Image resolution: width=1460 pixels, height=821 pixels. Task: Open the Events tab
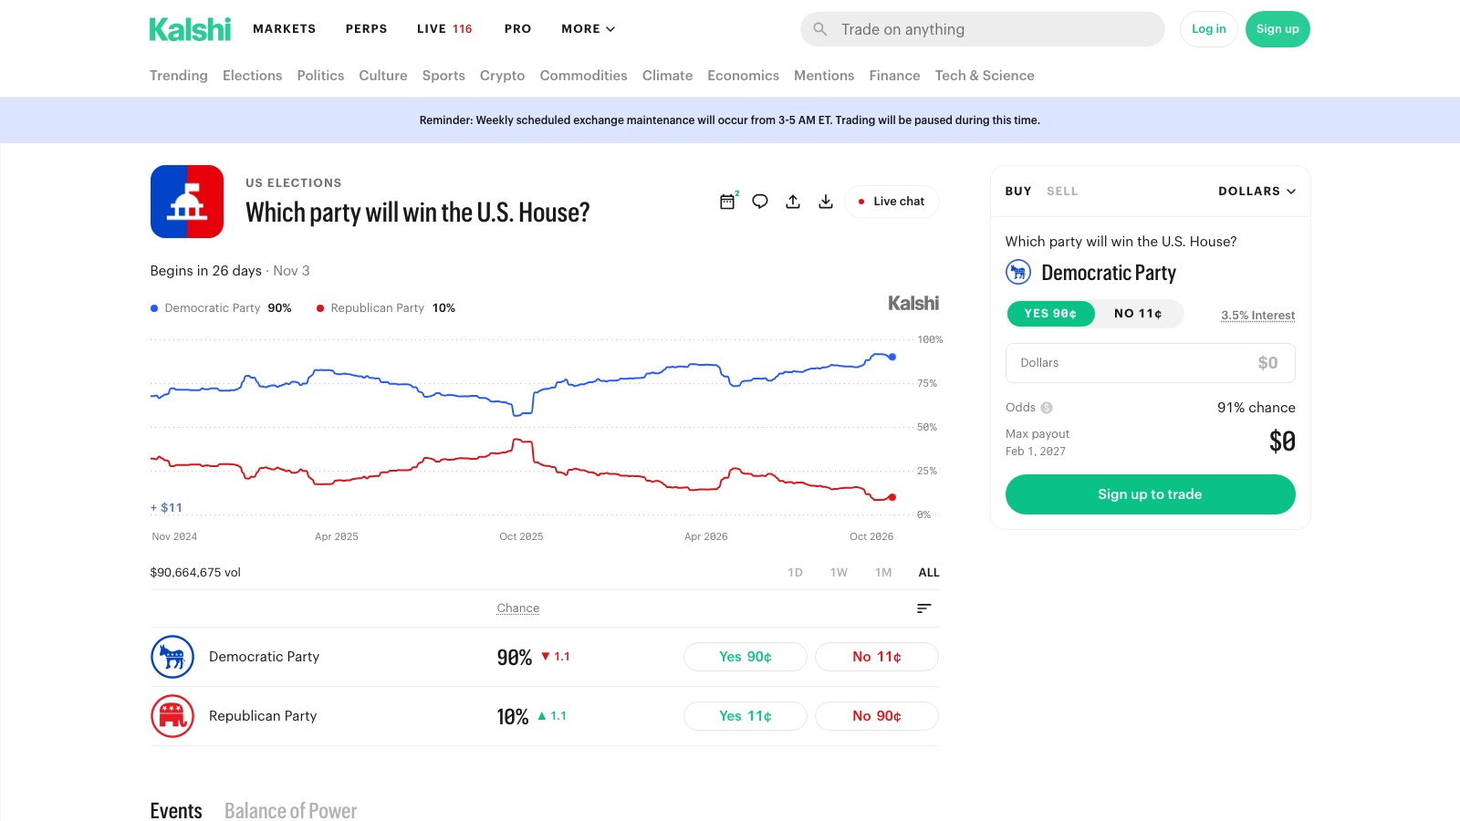point(176,811)
